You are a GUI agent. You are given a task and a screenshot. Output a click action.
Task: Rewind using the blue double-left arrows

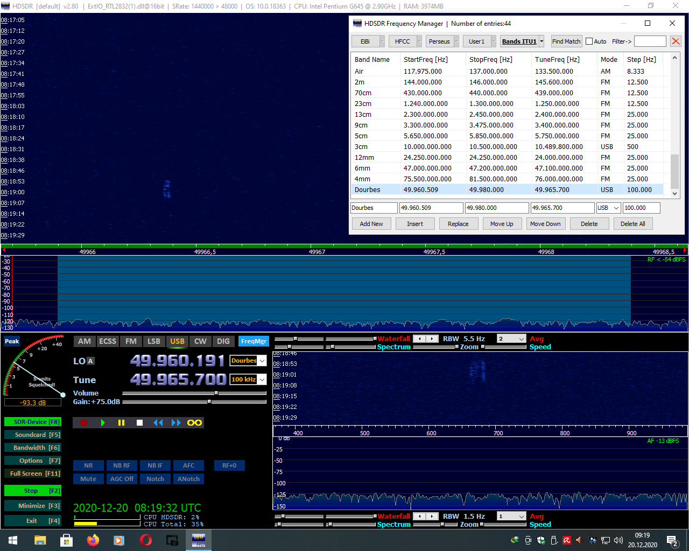tap(158, 423)
